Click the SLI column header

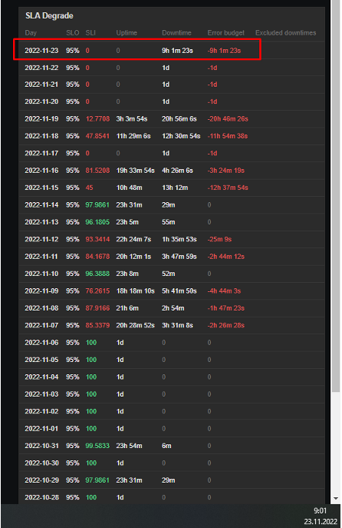90,33
